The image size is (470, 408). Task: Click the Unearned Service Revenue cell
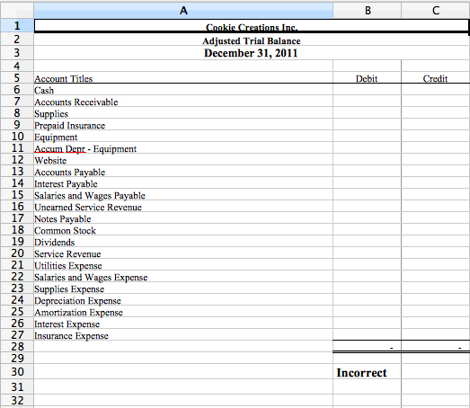point(183,207)
